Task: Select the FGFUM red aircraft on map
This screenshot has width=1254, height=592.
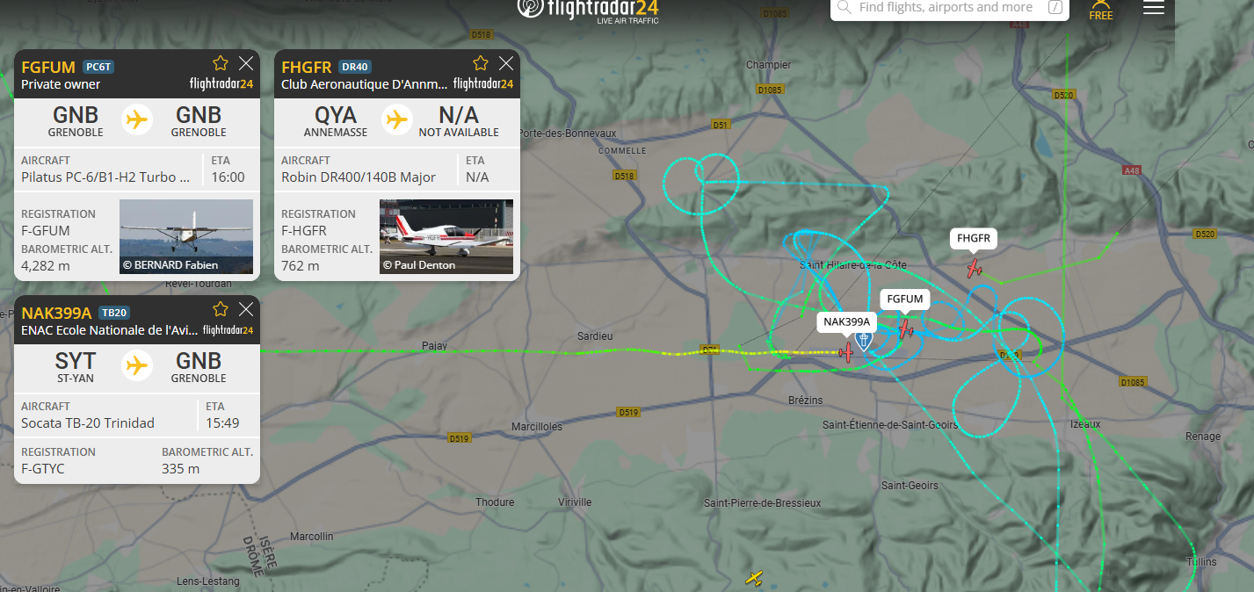Action: tap(906, 329)
